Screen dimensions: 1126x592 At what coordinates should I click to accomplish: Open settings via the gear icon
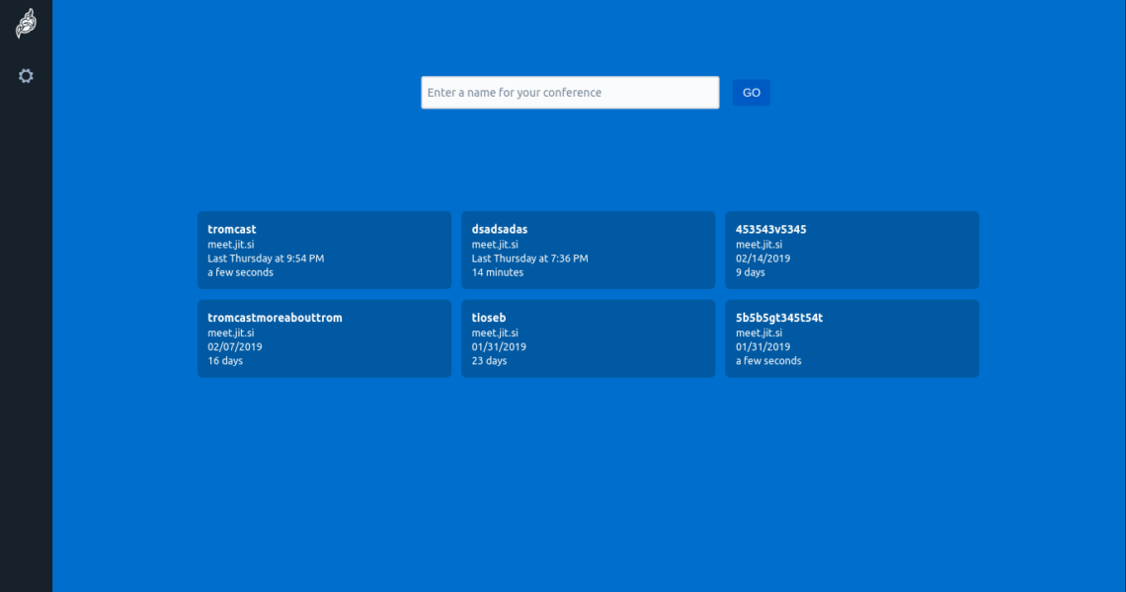click(26, 76)
